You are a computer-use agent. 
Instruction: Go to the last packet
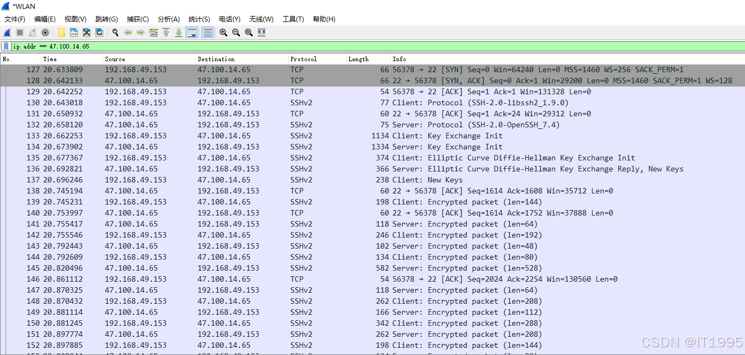coord(178,33)
